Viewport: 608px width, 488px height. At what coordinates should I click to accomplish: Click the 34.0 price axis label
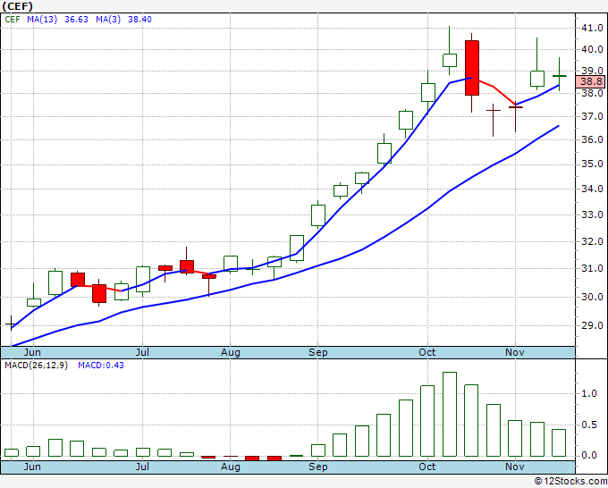coord(592,189)
